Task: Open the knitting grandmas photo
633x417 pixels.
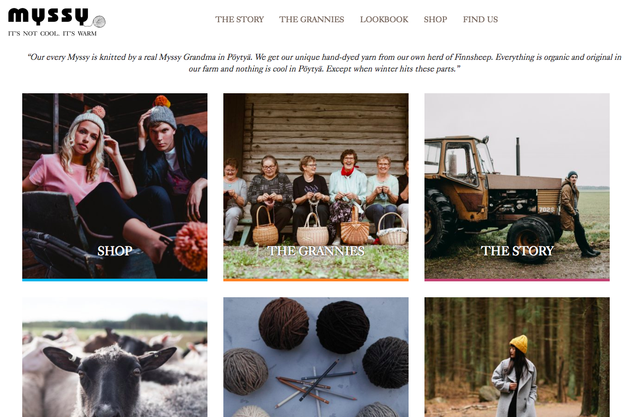Action: 315,186
